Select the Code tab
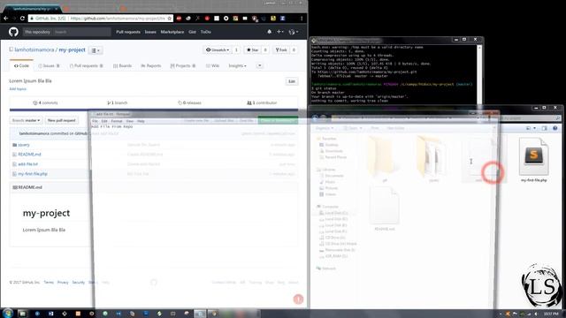Image resolution: width=566 pixels, height=318 pixels. [x=21, y=66]
